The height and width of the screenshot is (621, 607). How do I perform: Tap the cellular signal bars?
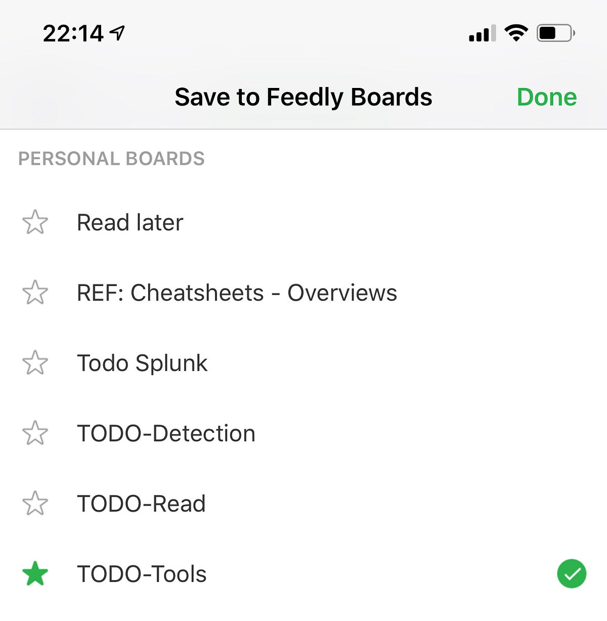click(x=482, y=34)
